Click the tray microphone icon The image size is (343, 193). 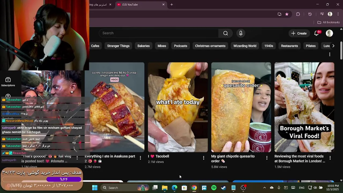pyautogui.click(x=279, y=188)
